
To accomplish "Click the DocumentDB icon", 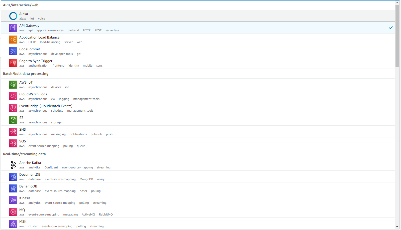I will 13,177.
